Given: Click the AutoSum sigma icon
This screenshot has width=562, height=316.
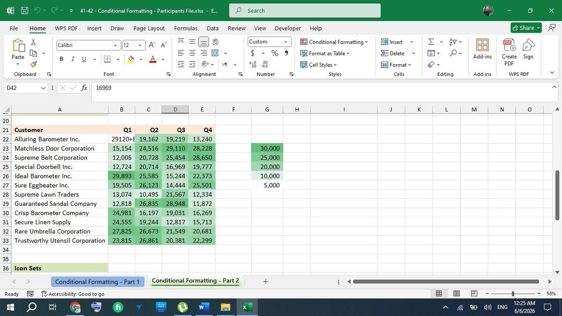Looking at the screenshot, I should tap(431, 42).
